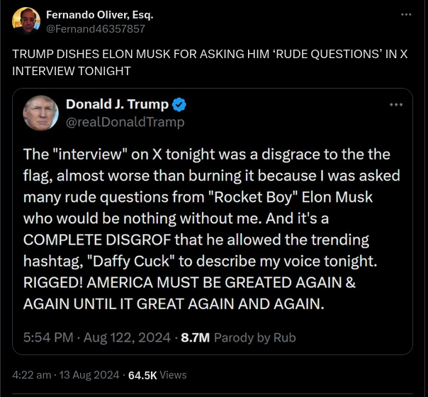The image size is (428, 397).
Task: Click the Parody by Rub label
Action: click(255, 337)
